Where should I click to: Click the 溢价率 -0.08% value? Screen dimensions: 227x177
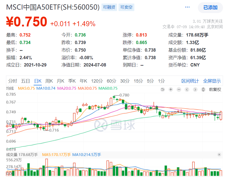[86, 58]
